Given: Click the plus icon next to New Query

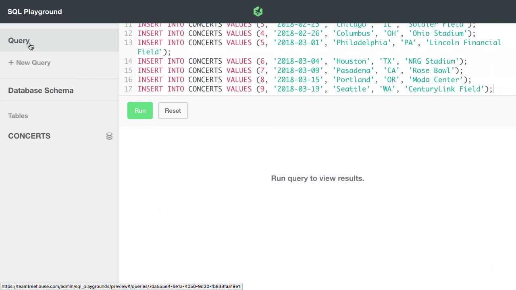Looking at the screenshot, I should click(11, 62).
